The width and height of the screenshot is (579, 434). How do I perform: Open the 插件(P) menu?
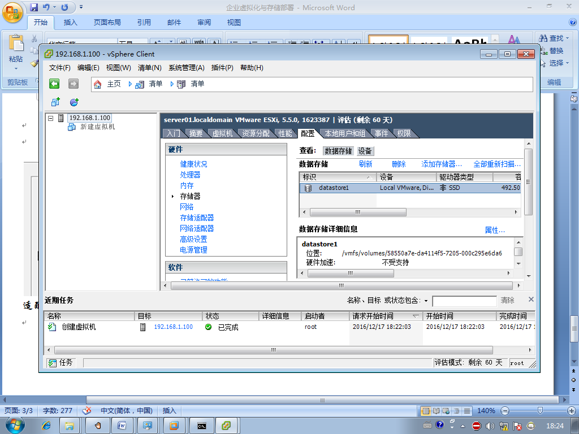(x=222, y=68)
